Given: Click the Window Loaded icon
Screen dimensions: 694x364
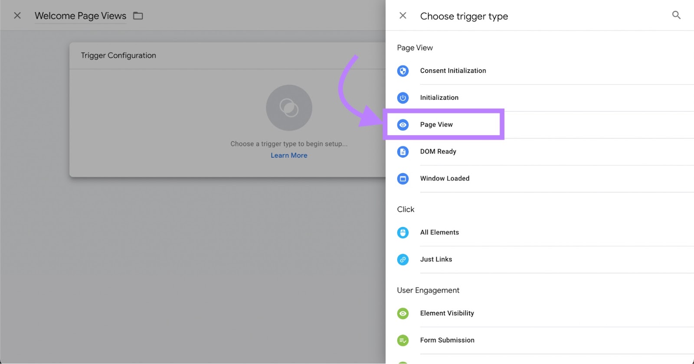Looking at the screenshot, I should [x=403, y=179].
